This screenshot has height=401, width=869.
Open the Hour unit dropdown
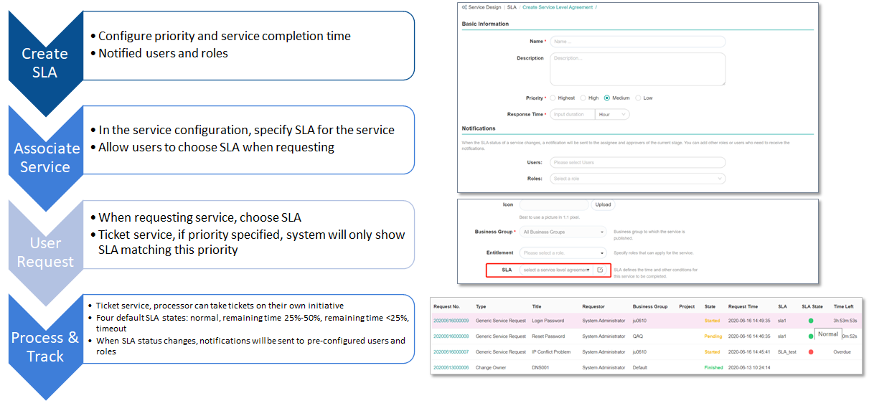pyautogui.click(x=613, y=114)
